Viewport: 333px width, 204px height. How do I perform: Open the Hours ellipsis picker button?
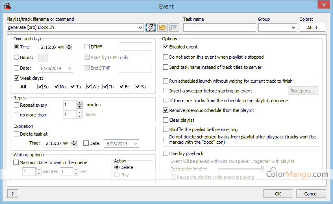click(43, 57)
